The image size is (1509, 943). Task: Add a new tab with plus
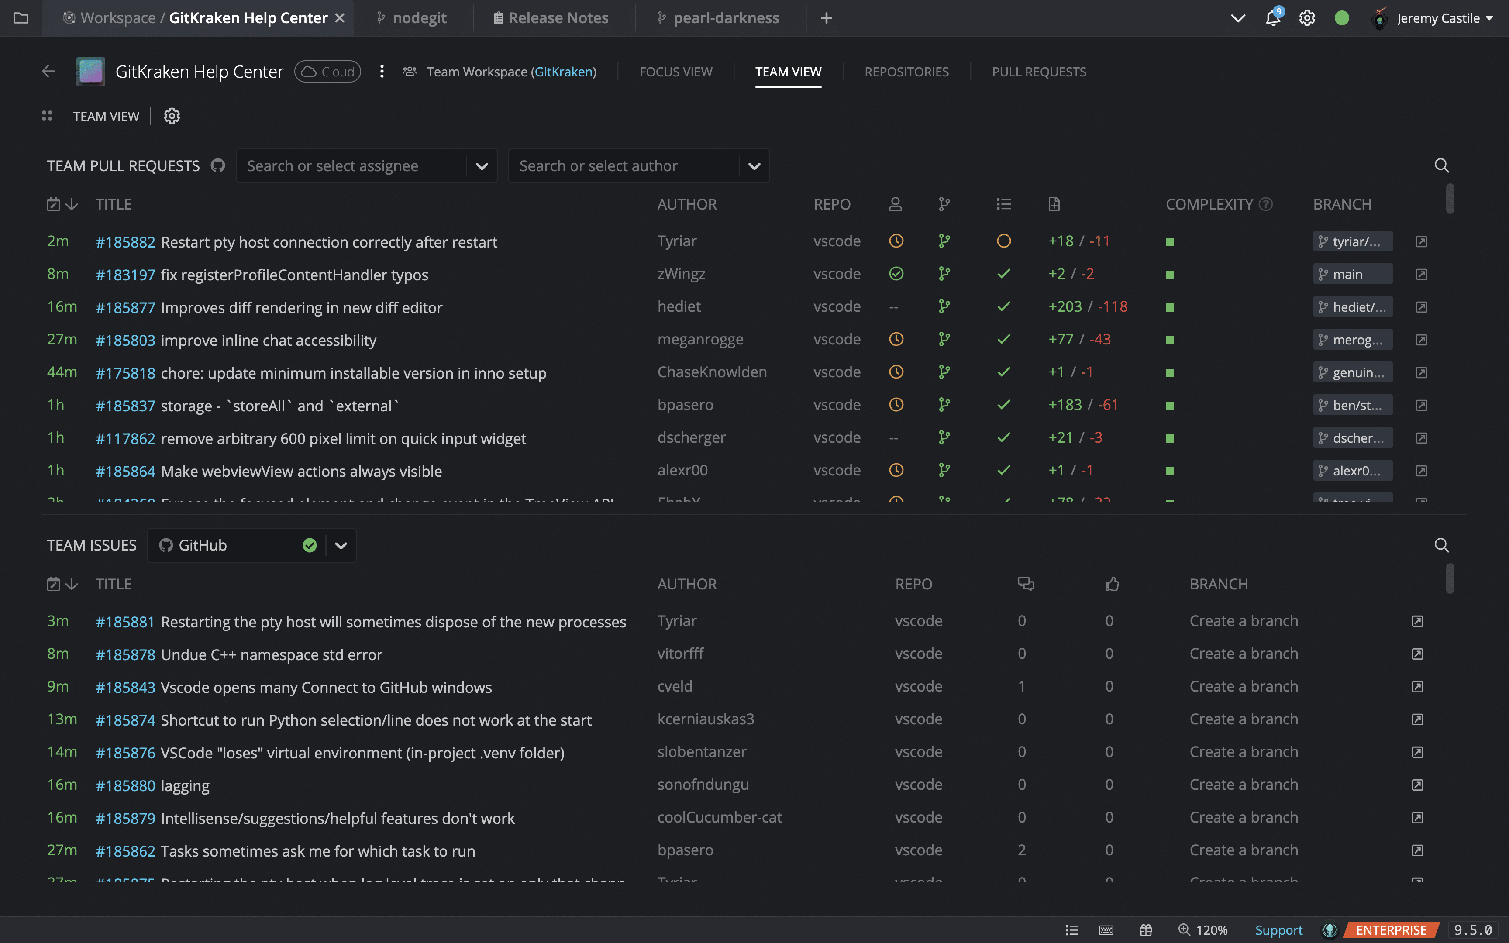(826, 18)
